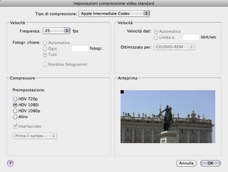
Task: Click the black marker on preview image
Action: pos(122,92)
